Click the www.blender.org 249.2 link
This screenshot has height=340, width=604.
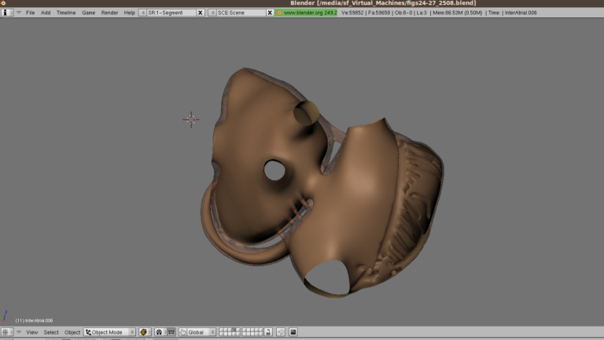306,13
